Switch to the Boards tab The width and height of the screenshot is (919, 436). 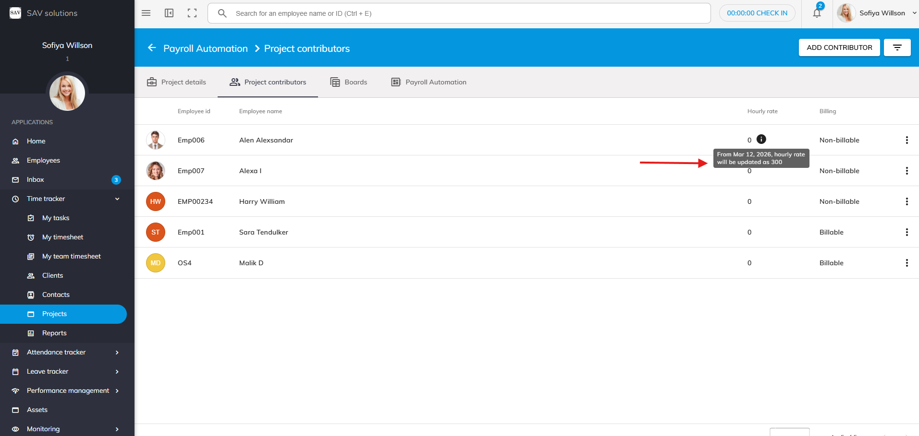pyautogui.click(x=349, y=82)
